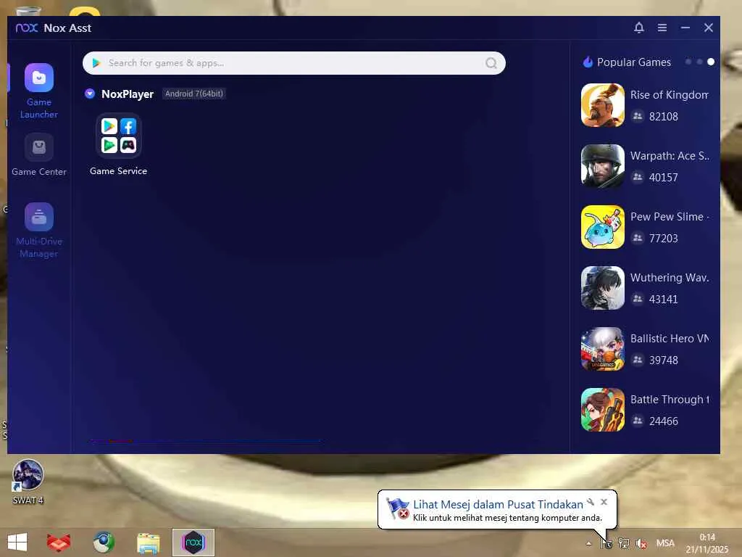The width and height of the screenshot is (742, 557).
Task: Open the hamburger menu in title bar
Action: (662, 28)
